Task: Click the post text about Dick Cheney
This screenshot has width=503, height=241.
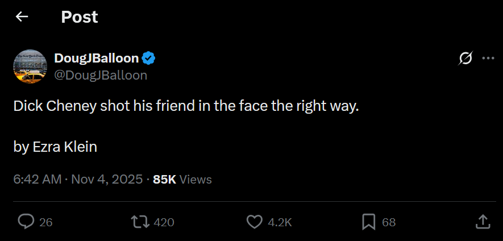Action: point(186,106)
